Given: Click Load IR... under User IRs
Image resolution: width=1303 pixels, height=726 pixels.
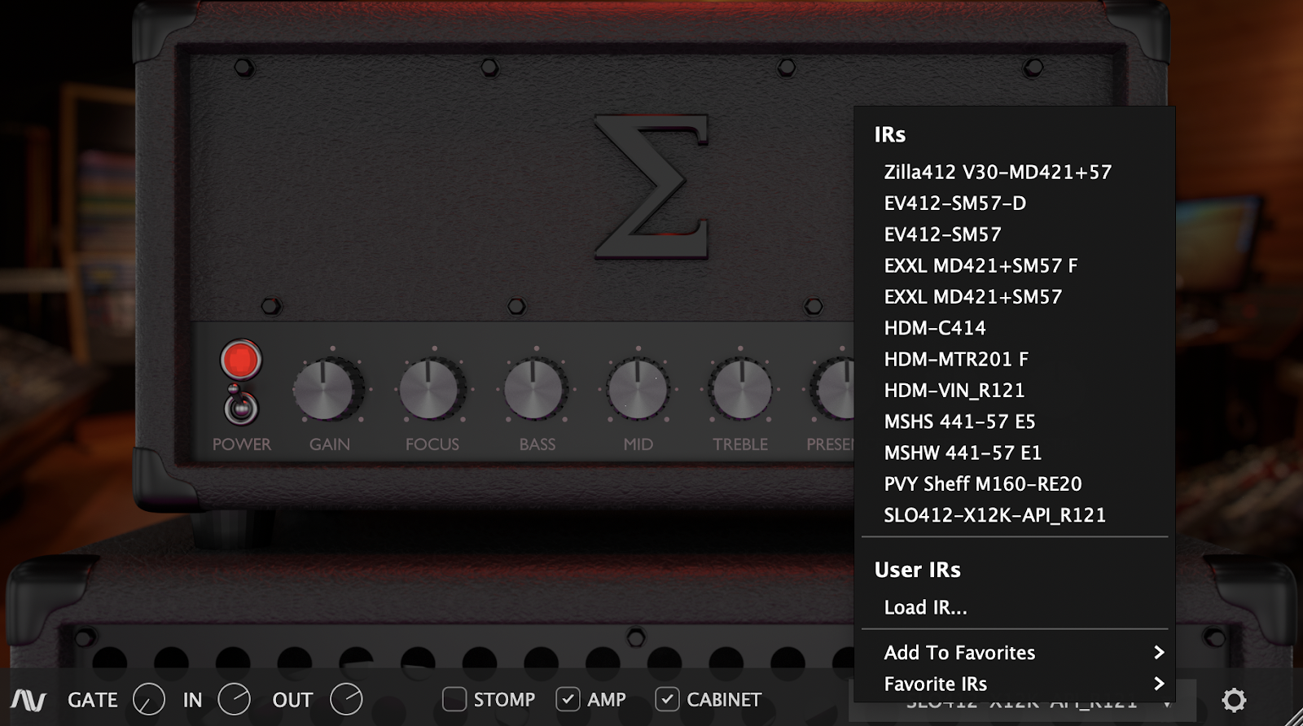Looking at the screenshot, I should [x=1014, y=607].
